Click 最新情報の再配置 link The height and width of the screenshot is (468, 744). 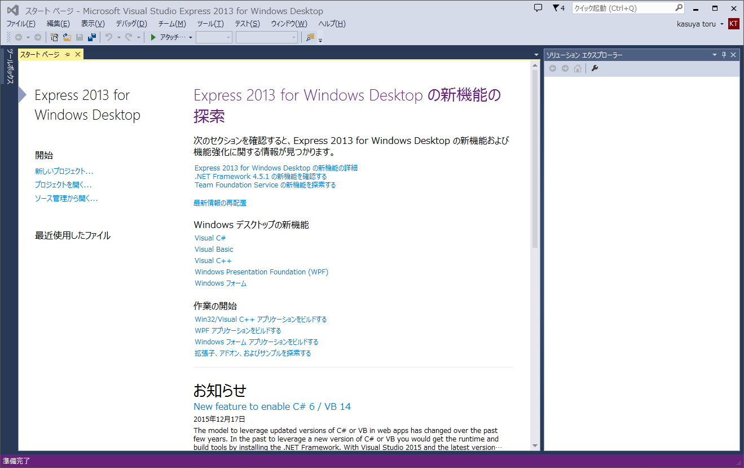point(220,203)
